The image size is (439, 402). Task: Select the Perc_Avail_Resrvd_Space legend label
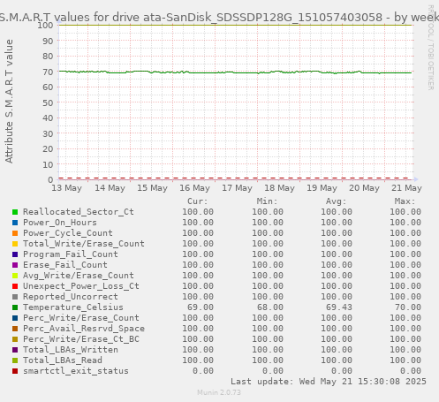pyautogui.click(x=84, y=329)
